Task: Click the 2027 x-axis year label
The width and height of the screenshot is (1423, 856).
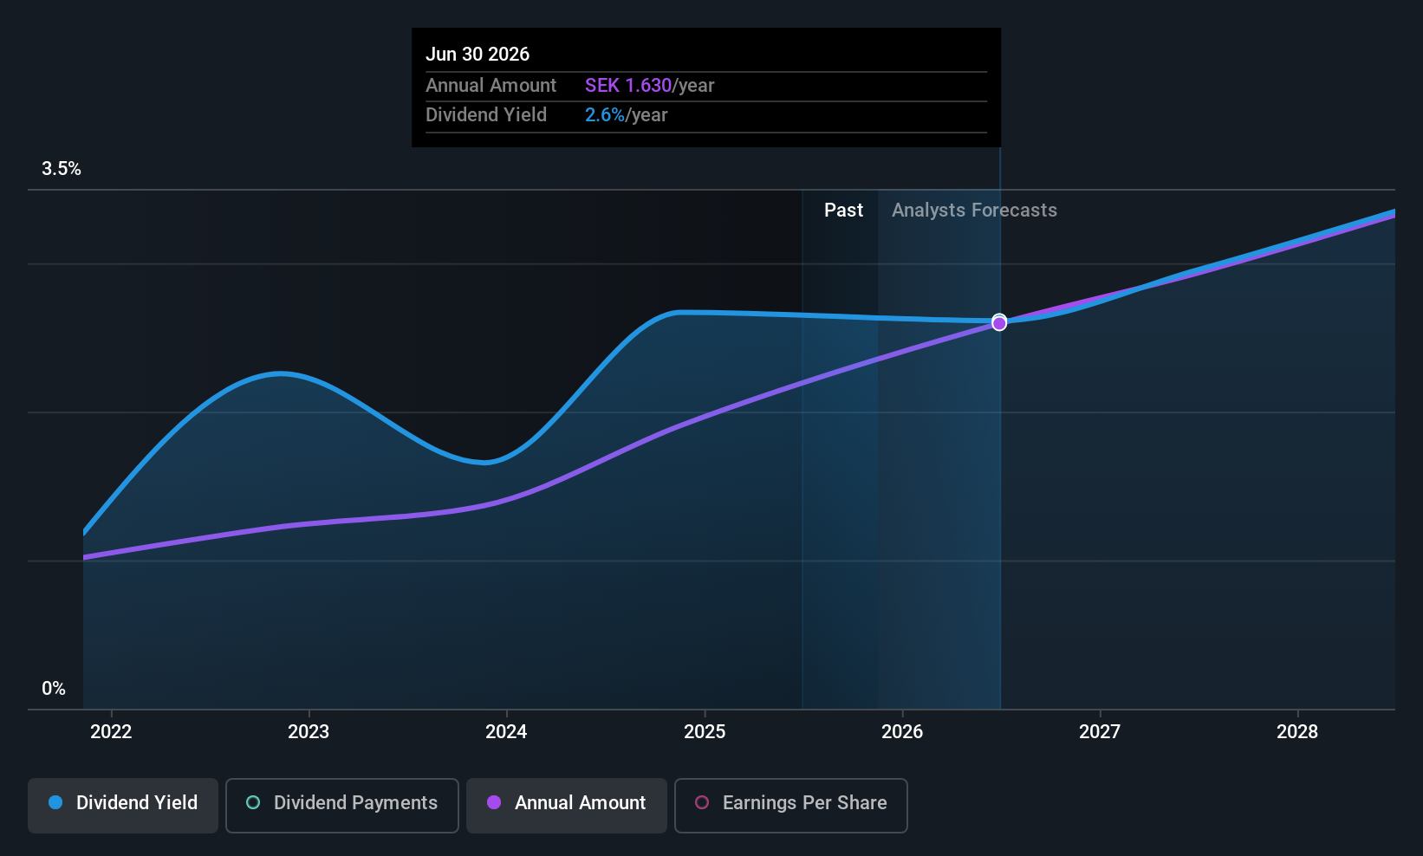Action: pyautogui.click(x=1100, y=732)
